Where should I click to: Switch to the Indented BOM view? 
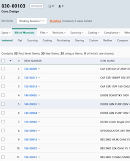7,40
